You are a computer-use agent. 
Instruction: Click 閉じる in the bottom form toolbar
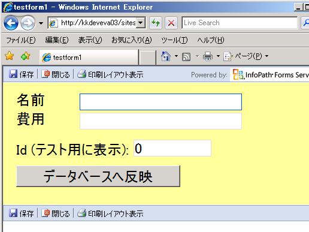[56, 213]
